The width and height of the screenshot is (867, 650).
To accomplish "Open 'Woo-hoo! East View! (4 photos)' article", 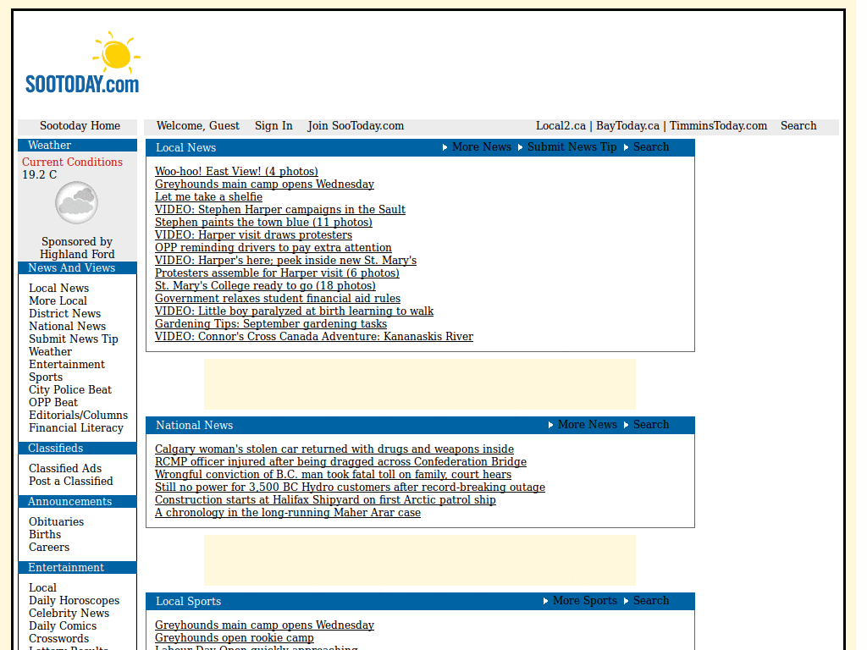I will (x=237, y=171).
